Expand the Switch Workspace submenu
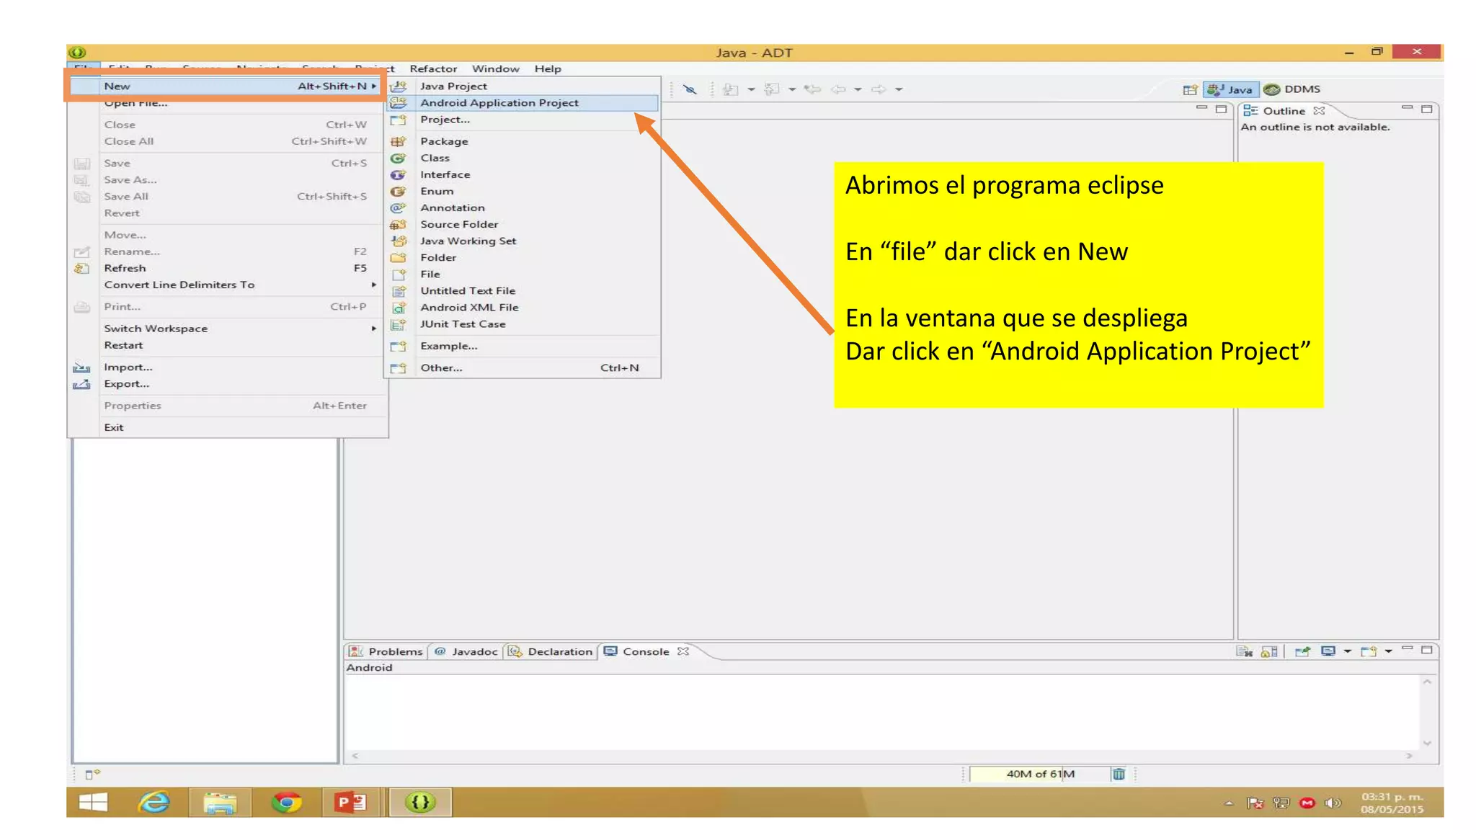The height and width of the screenshot is (830, 1476). [x=228, y=329]
